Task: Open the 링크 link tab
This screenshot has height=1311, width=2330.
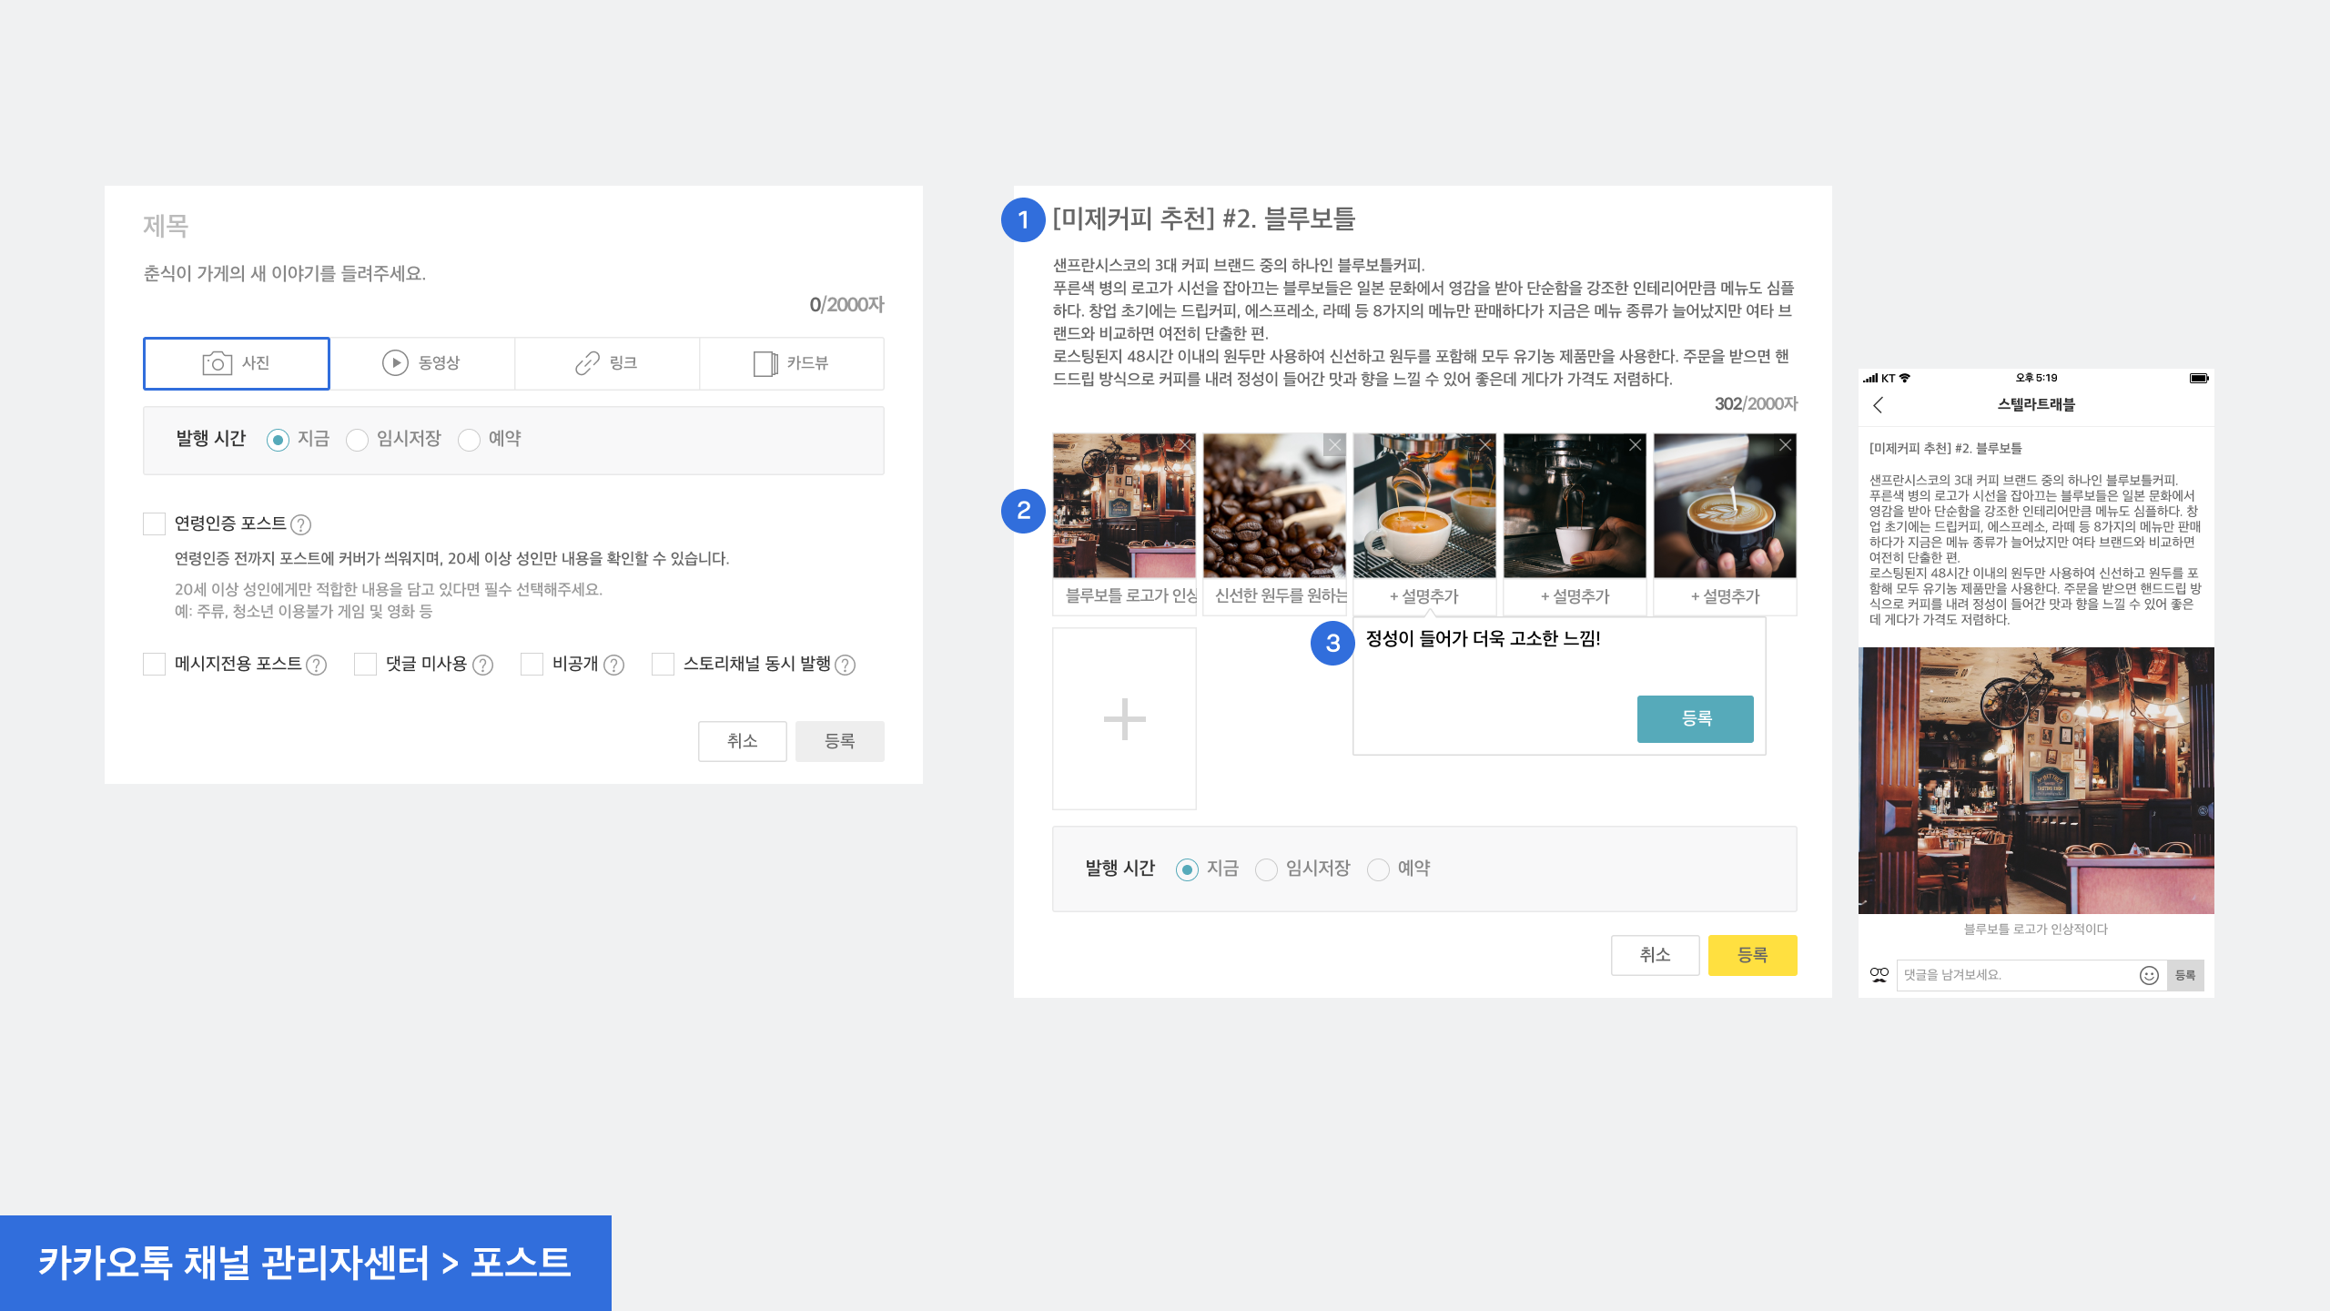Action: tap(606, 363)
